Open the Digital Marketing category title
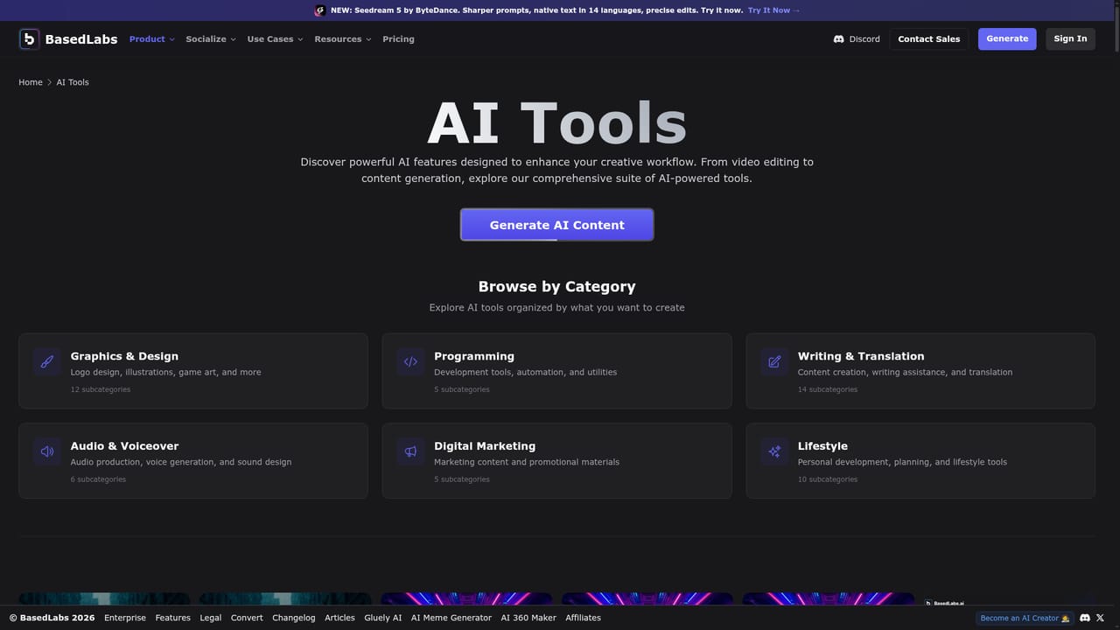This screenshot has width=1120, height=630. [x=485, y=446]
